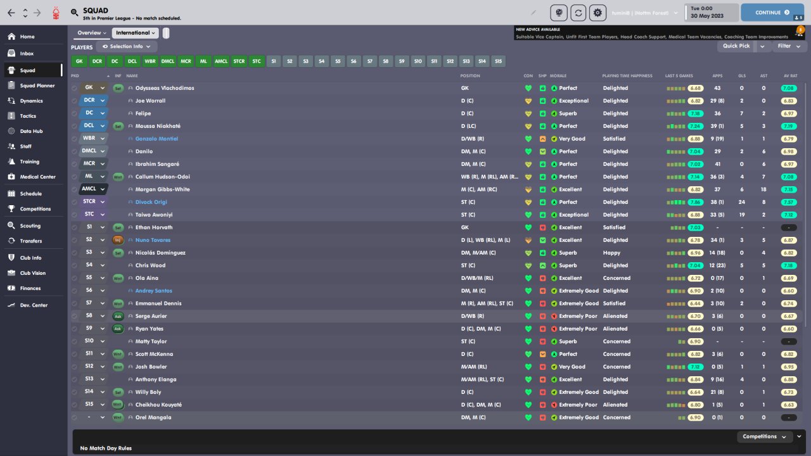The image size is (811, 456).
Task: Open the International view dropdown
Action: [136, 33]
